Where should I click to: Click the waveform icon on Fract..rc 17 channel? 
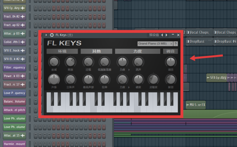pyautogui.click(x=23, y=84)
